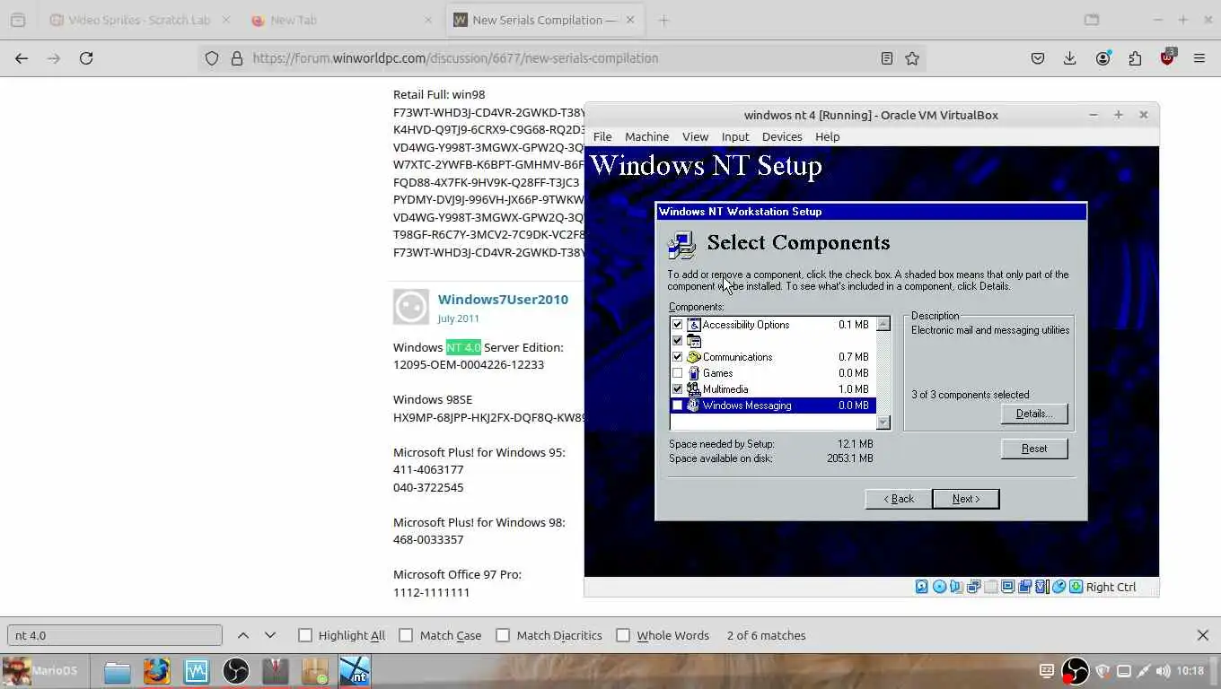
Task: Open the VirtualBox Devices menu
Action: (782, 136)
